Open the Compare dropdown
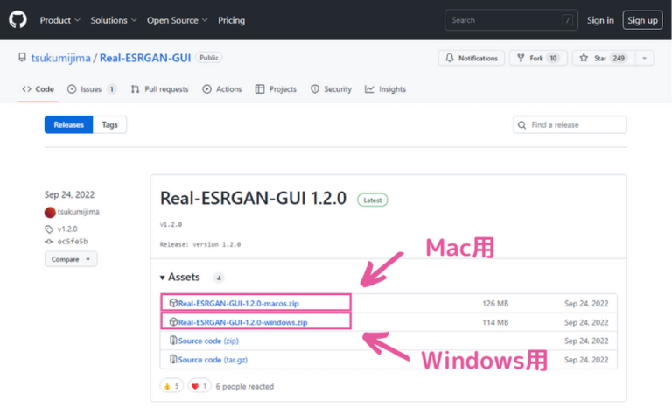Viewport: 672px width, 408px height. tap(71, 259)
